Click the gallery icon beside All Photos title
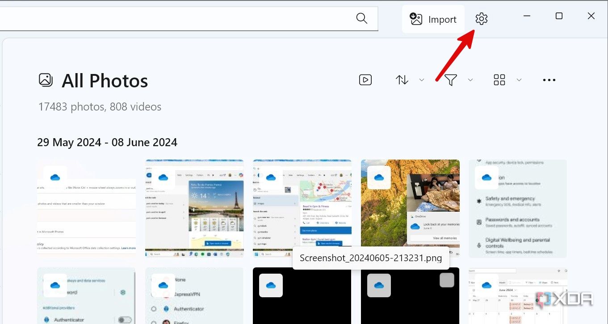Image resolution: width=608 pixels, height=324 pixels. coord(45,80)
